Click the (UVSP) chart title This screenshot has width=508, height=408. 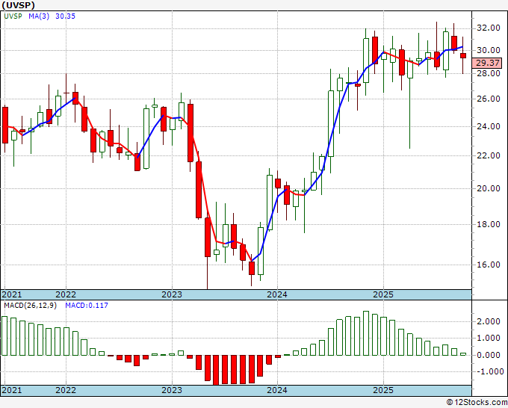pyautogui.click(x=17, y=5)
